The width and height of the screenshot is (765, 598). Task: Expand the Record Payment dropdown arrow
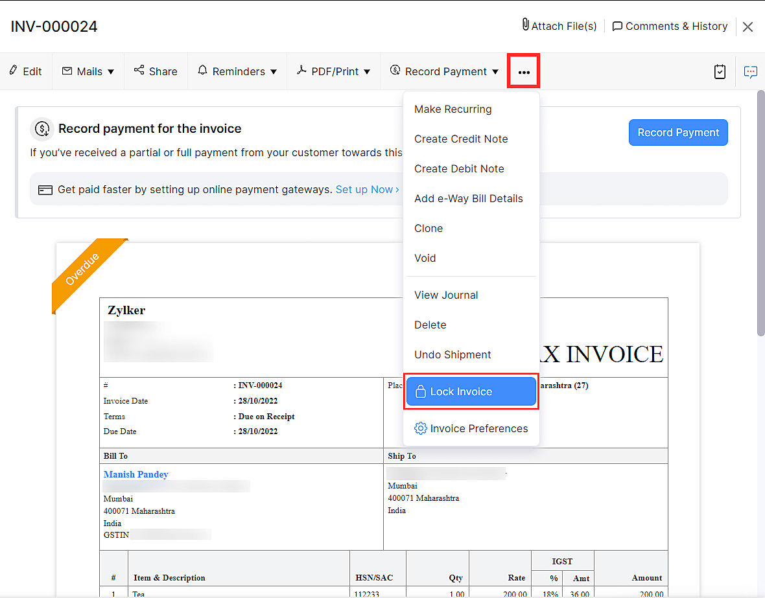pyautogui.click(x=495, y=72)
